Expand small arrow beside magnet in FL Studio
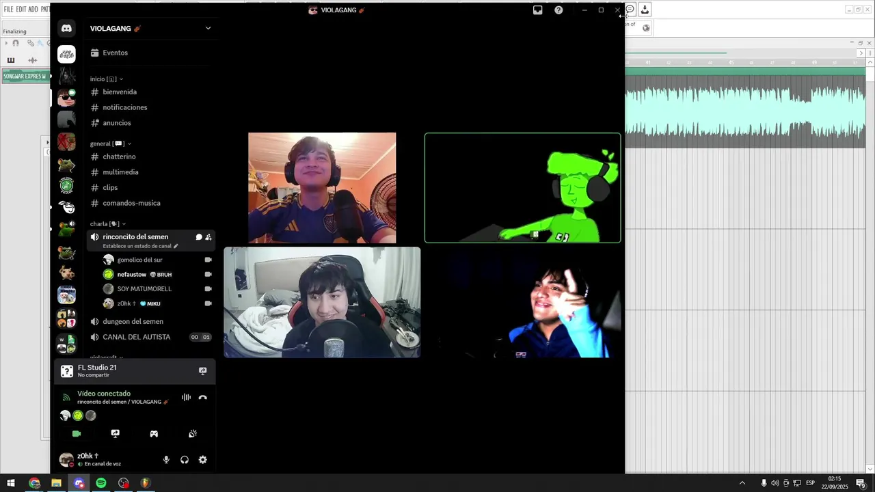 (x=7, y=43)
